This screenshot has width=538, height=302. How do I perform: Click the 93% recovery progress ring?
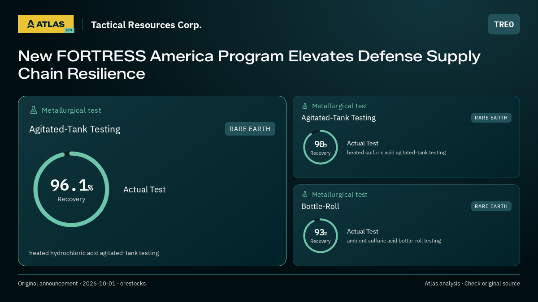click(x=321, y=236)
